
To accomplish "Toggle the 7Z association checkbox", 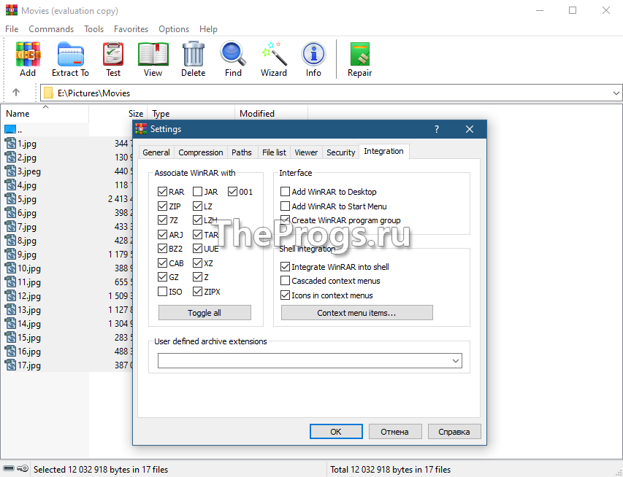I will pyautogui.click(x=162, y=220).
